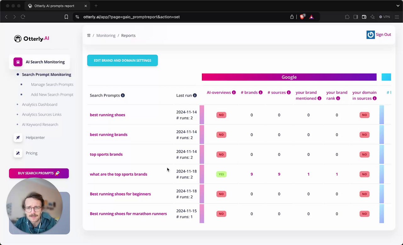The width and height of the screenshot is (403, 245).
Task: Click the browser bookmark icon
Action: (x=66, y=17)
